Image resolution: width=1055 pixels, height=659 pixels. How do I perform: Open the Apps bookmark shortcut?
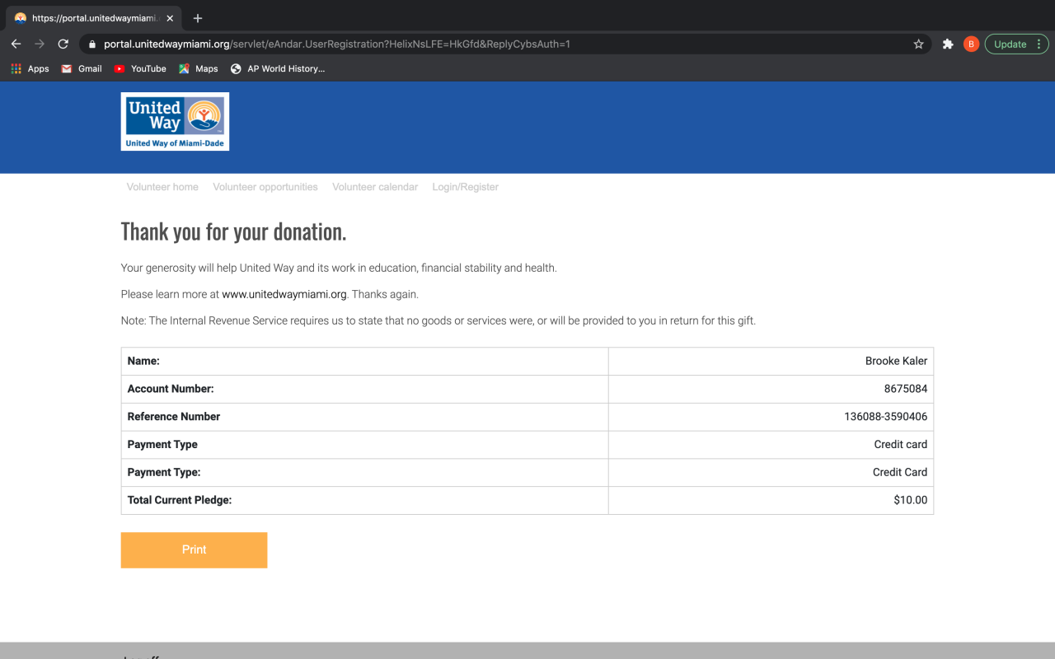(x=30, y=69)
